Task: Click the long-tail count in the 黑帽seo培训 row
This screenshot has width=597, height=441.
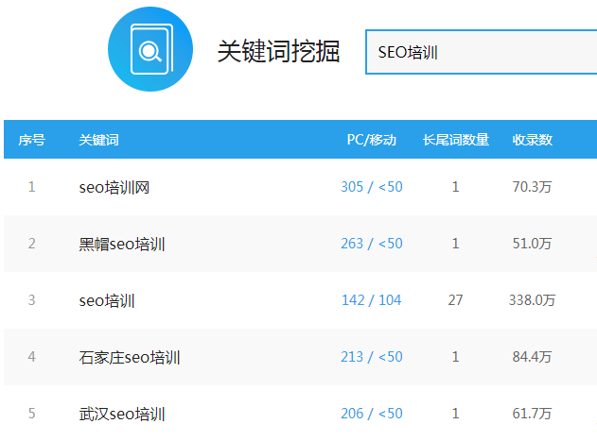Action: point(455,244)
